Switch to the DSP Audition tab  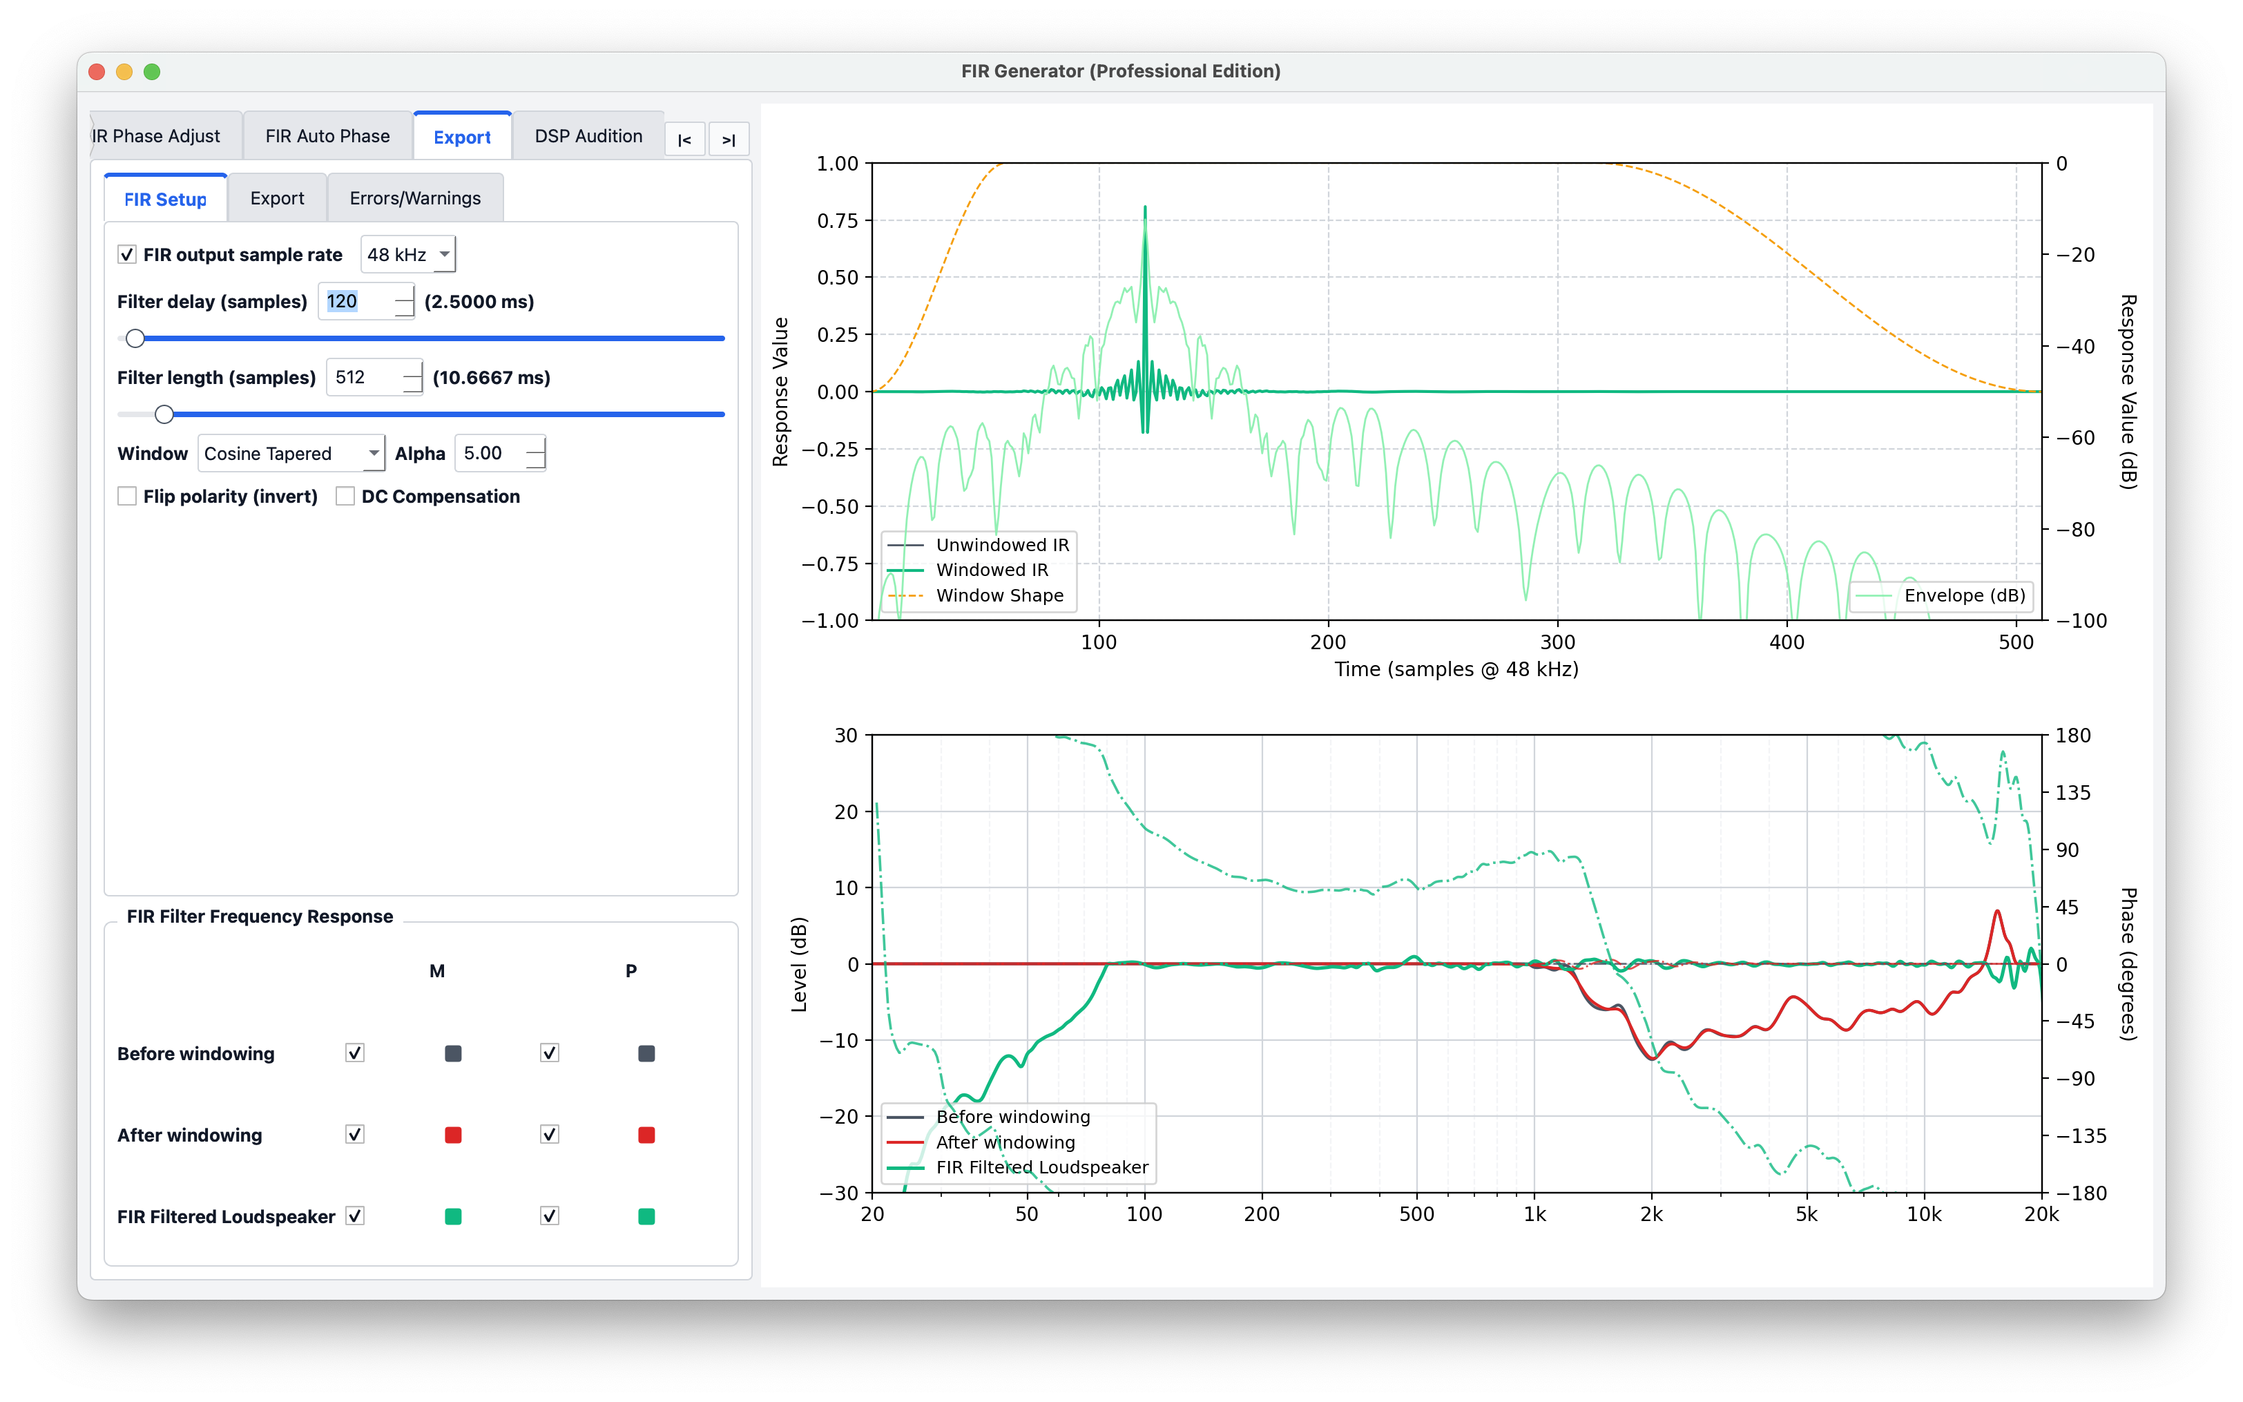[x=588, y=136]
